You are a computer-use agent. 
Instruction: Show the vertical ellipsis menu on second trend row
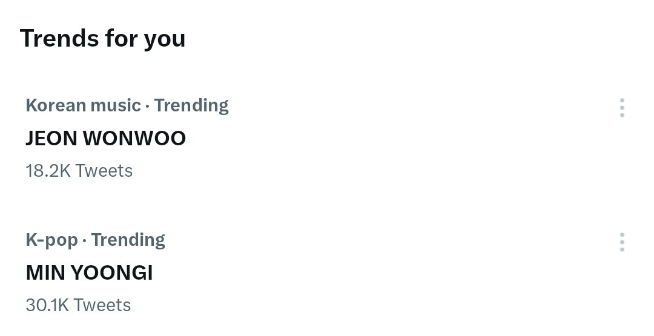622,242
